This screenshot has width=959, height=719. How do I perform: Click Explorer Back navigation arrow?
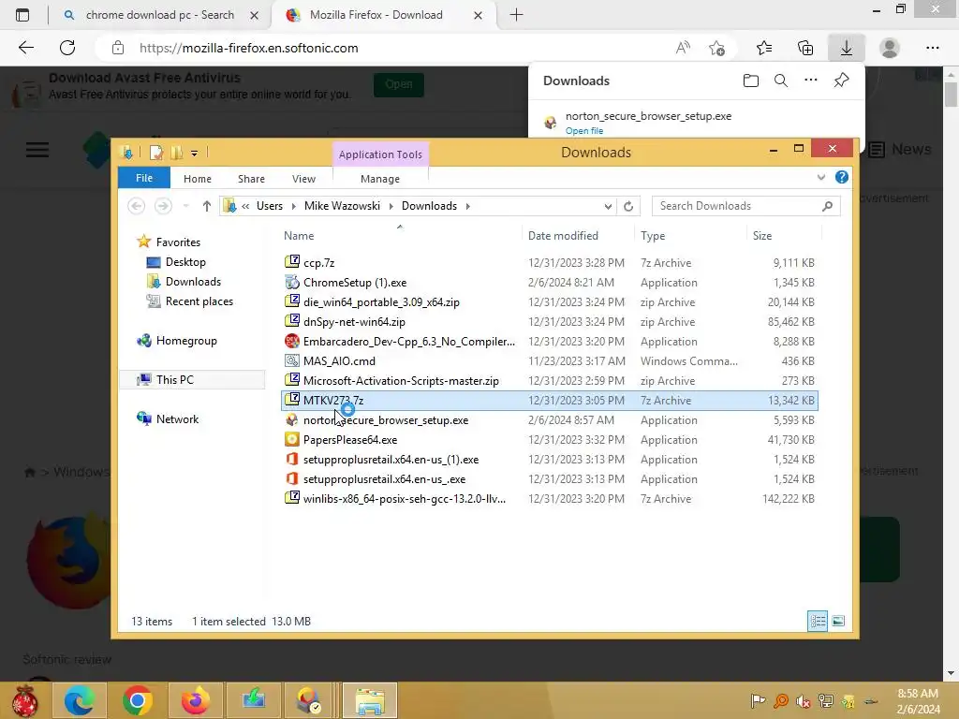pos(137,206)
